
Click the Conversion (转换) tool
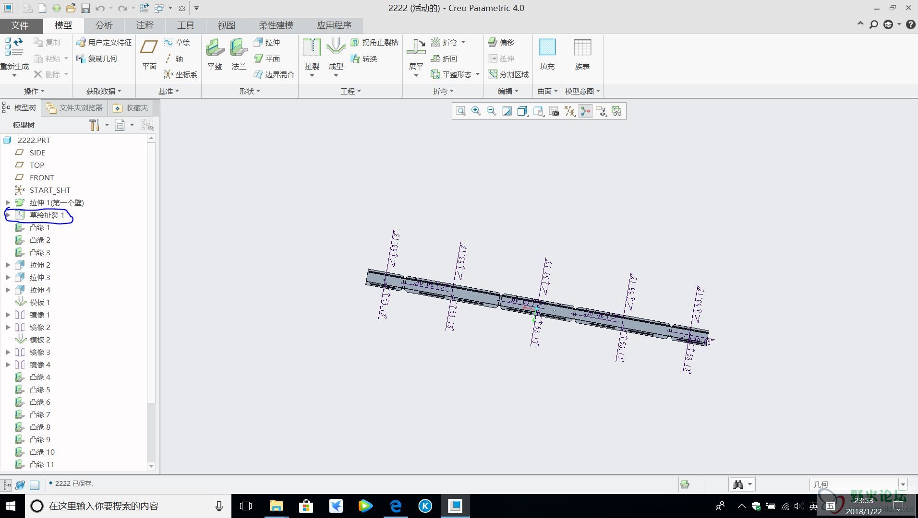tap(364, 59)
